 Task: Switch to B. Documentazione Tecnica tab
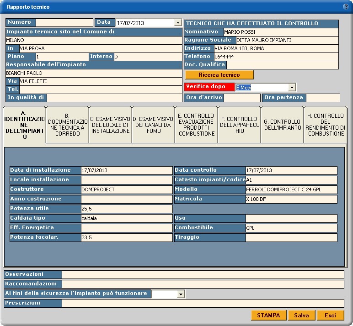(x=67, y=125)
